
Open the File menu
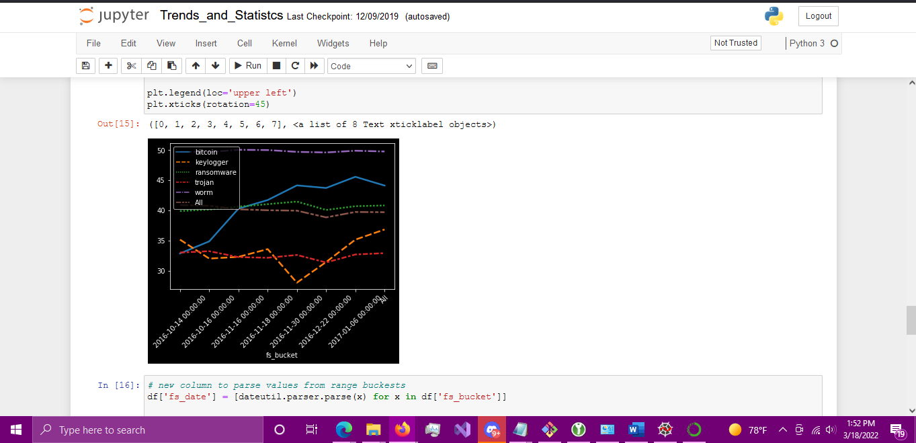(93, 43)
